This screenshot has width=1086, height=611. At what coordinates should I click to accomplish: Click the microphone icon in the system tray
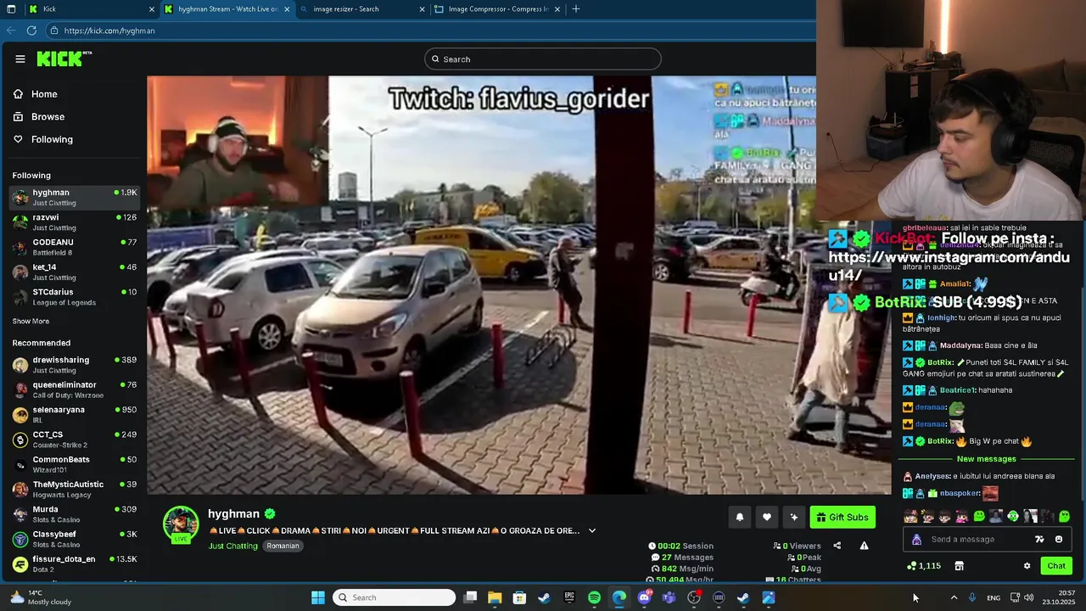[x=972, y=597]
